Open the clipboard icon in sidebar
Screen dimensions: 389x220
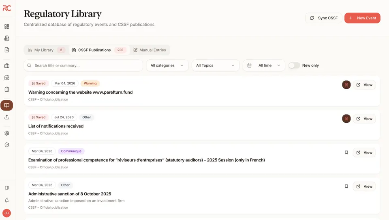tap(7, 89)
